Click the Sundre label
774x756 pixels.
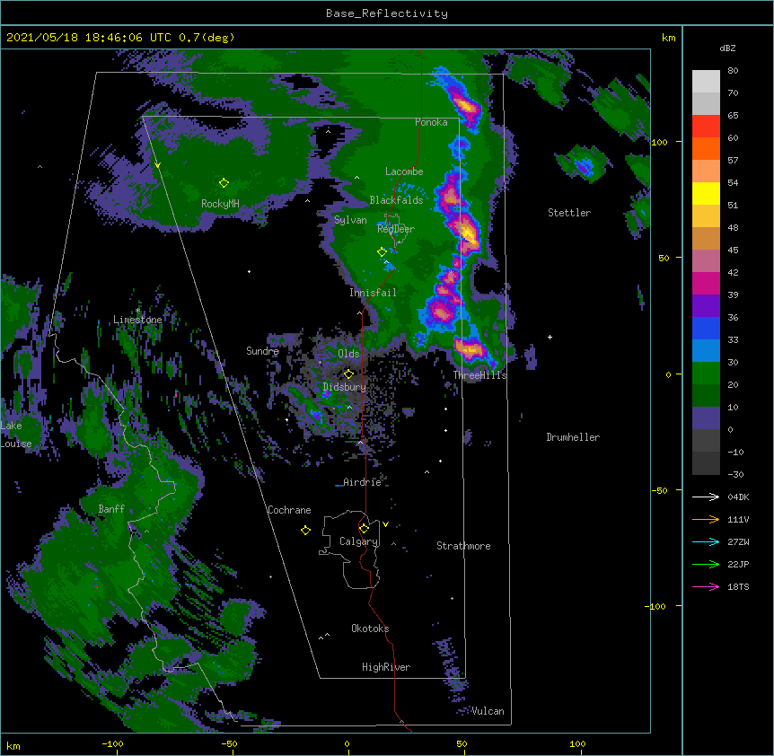[x=262, y=351]
